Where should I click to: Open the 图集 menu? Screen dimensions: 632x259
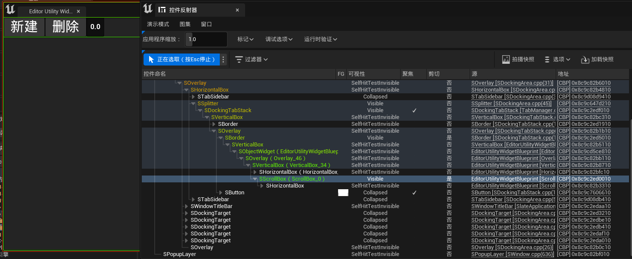point(185,24)
